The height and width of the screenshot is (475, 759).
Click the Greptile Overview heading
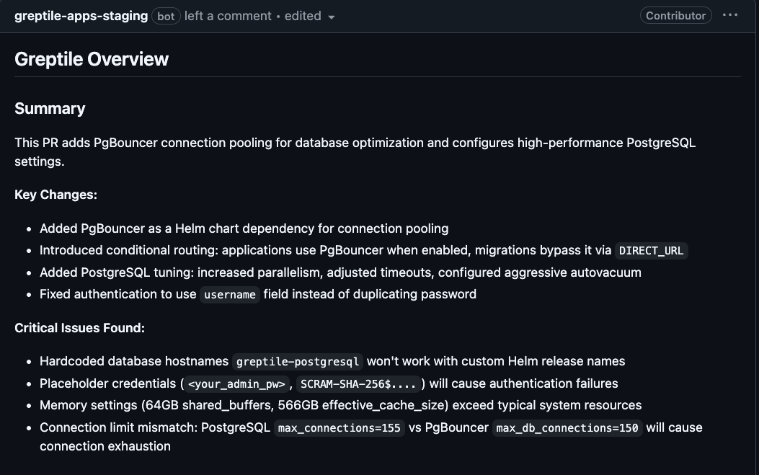click(92, 59)
